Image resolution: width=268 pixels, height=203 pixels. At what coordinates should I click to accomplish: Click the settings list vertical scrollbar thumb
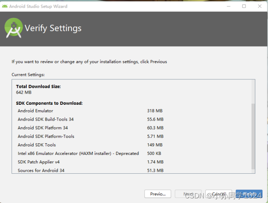[253, 136]
